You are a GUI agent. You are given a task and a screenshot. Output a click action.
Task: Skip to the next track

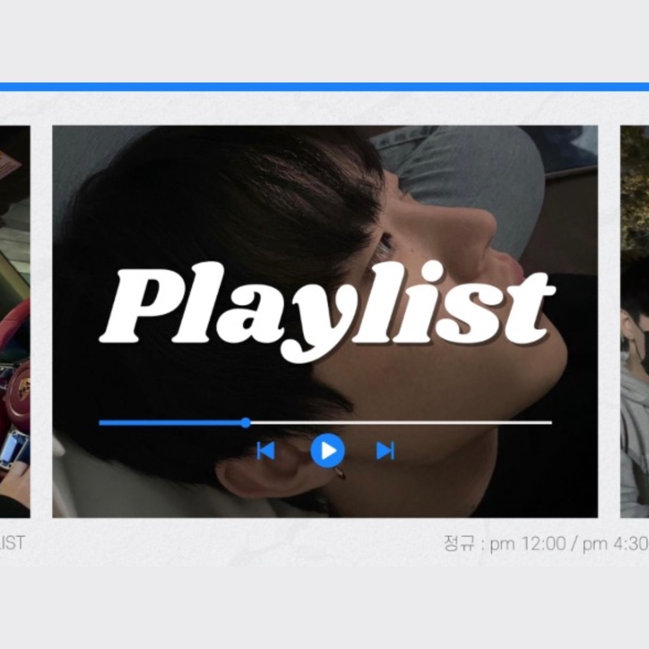coord(385,451)
